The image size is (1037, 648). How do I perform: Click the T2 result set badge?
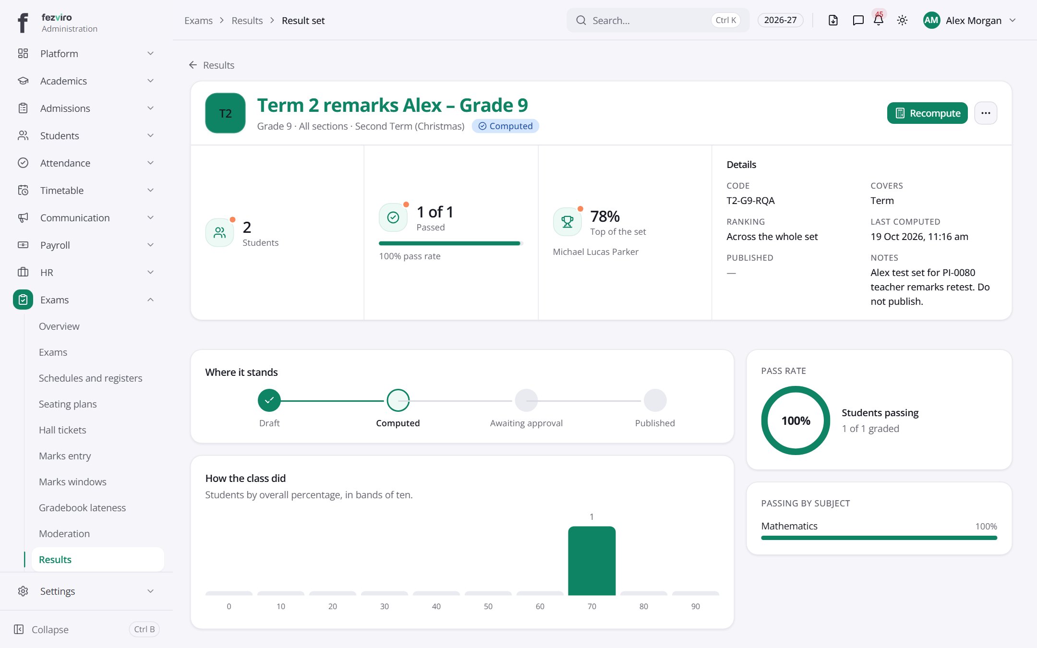point(225,113)
